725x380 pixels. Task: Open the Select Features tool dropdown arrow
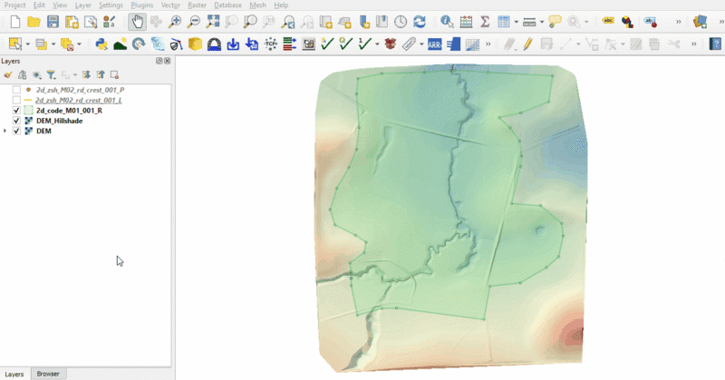tap(28, 44)
